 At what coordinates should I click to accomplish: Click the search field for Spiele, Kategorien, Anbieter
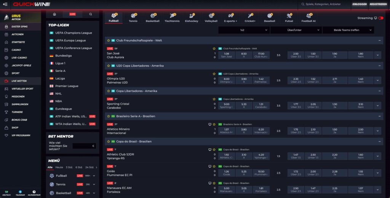(323, 4)
